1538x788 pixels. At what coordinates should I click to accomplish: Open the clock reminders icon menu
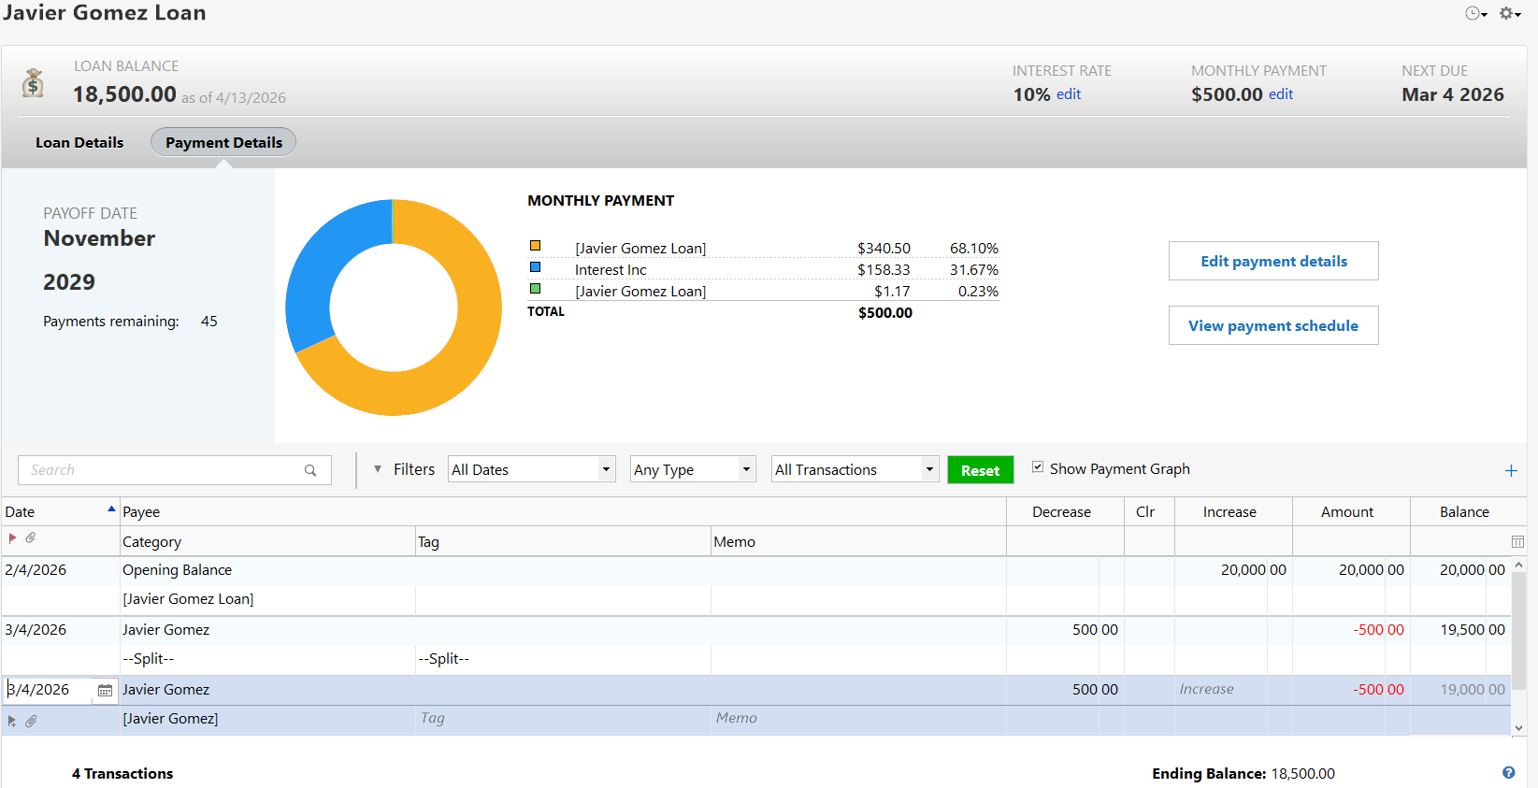1475,13
